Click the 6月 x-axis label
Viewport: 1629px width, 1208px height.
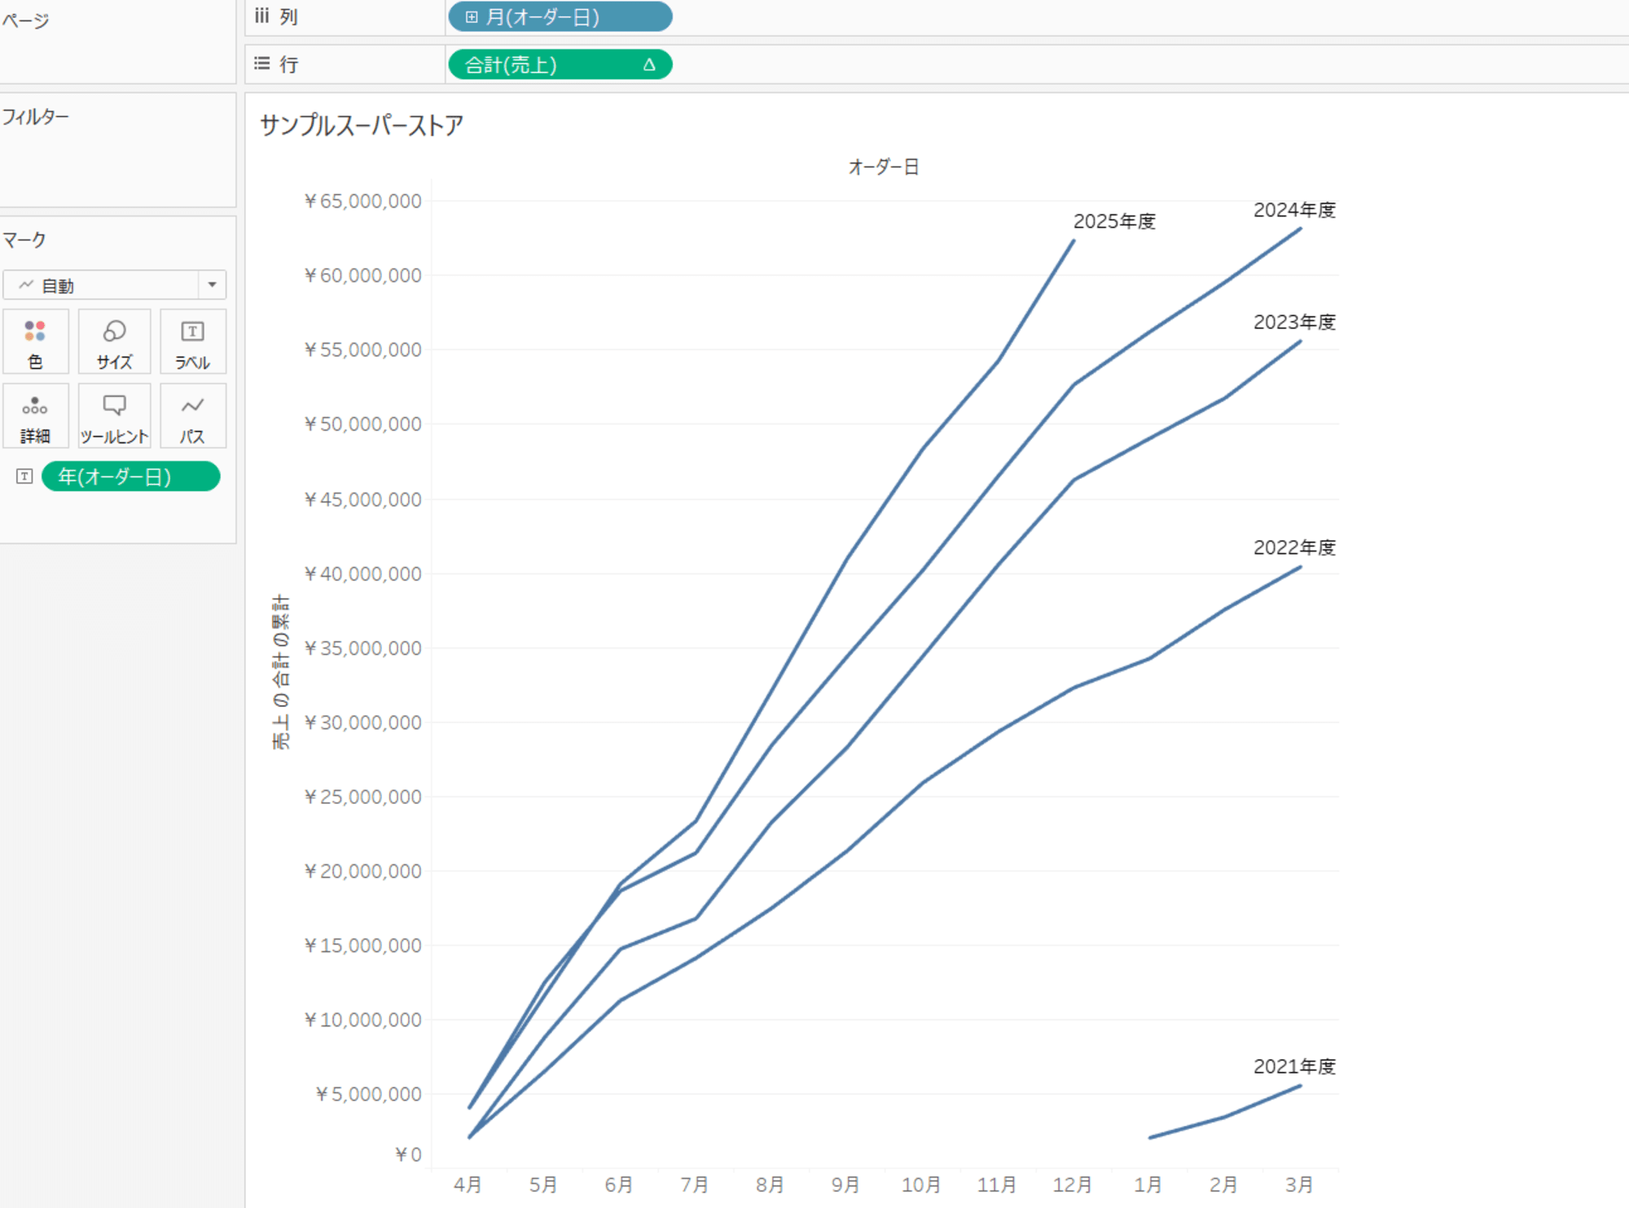pos(619,1185)
